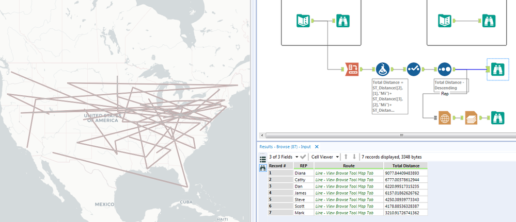
Task: Click Dan's Route line cell
Action: (349, 186)
